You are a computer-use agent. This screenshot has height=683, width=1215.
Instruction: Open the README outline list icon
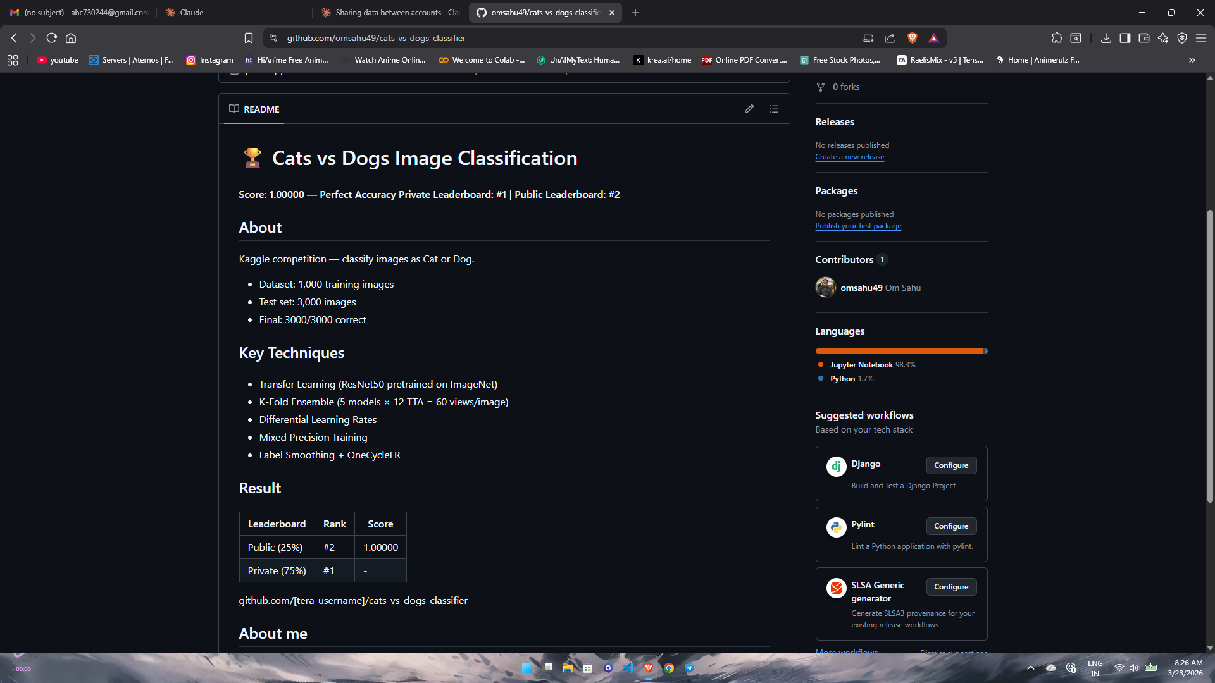point(773,109)
